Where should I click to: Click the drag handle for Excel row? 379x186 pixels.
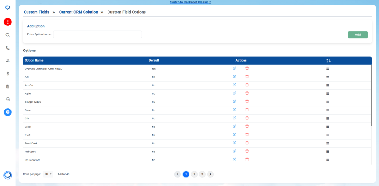click(328, 127)
